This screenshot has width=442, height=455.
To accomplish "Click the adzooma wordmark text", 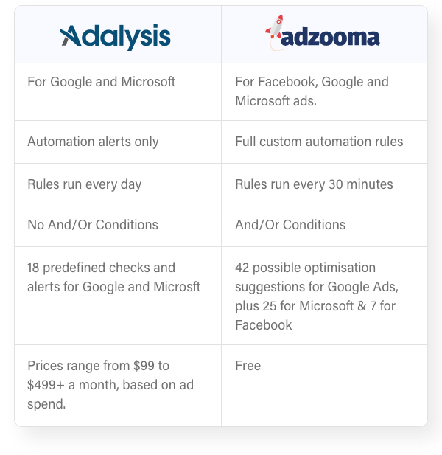I will point(331,38).
